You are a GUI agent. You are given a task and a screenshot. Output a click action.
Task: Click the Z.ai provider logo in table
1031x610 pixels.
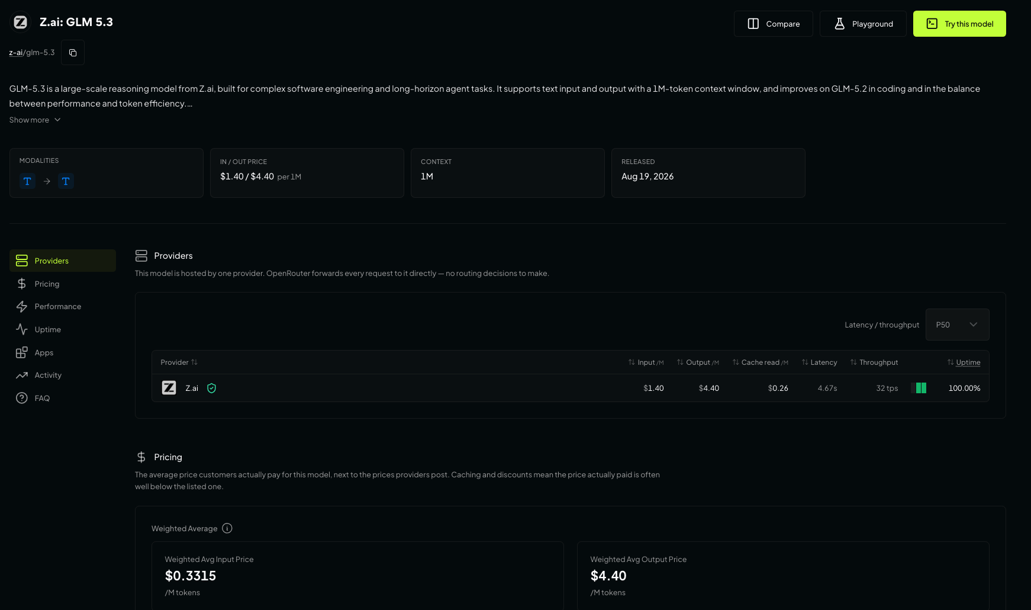tap(169, 388)
